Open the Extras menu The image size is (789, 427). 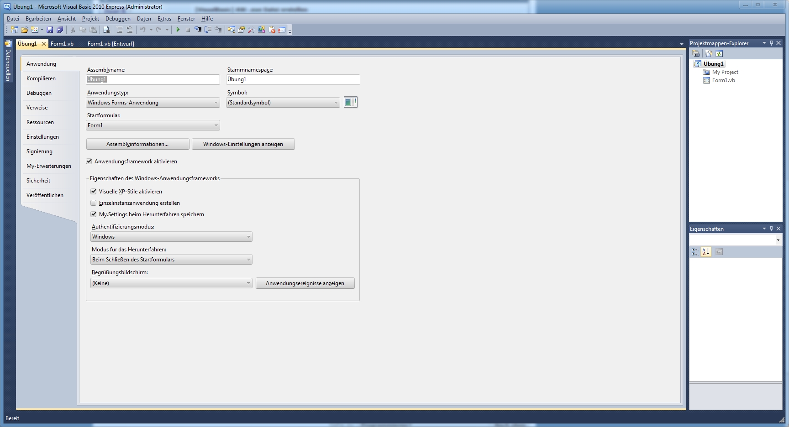pos(164,19)
